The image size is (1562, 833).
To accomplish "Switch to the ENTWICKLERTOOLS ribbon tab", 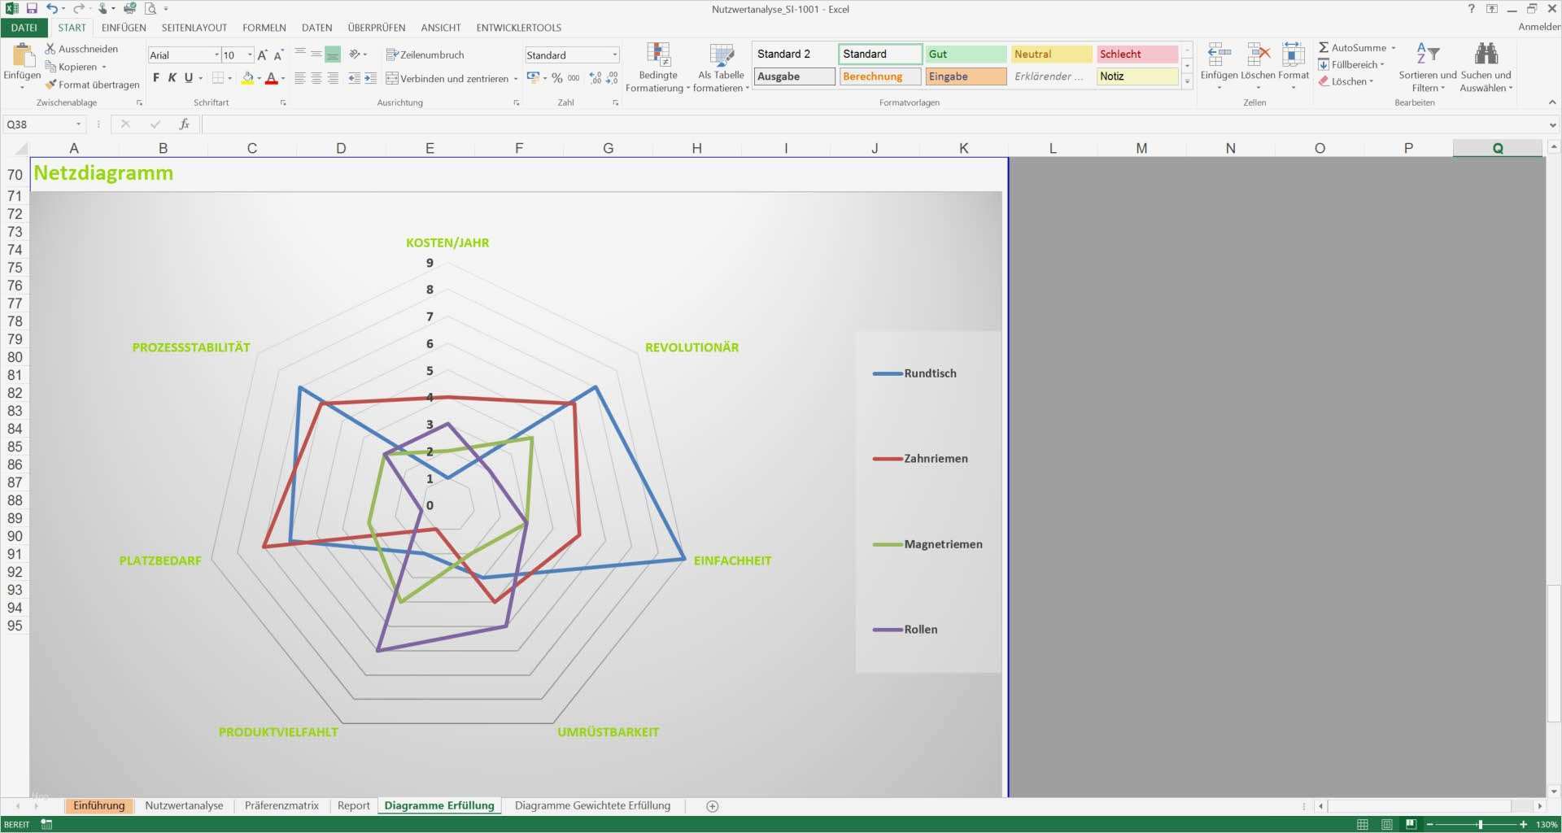I will click(x=518, y=28).
